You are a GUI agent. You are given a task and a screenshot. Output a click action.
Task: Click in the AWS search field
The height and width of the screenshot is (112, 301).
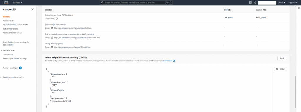point(136,3)
